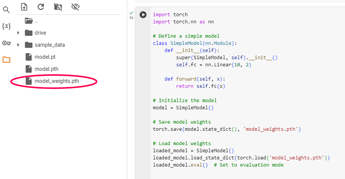Screen dimensions: 345x179
Task: Select the sample_data folder
Action: [x=49, y=45]
